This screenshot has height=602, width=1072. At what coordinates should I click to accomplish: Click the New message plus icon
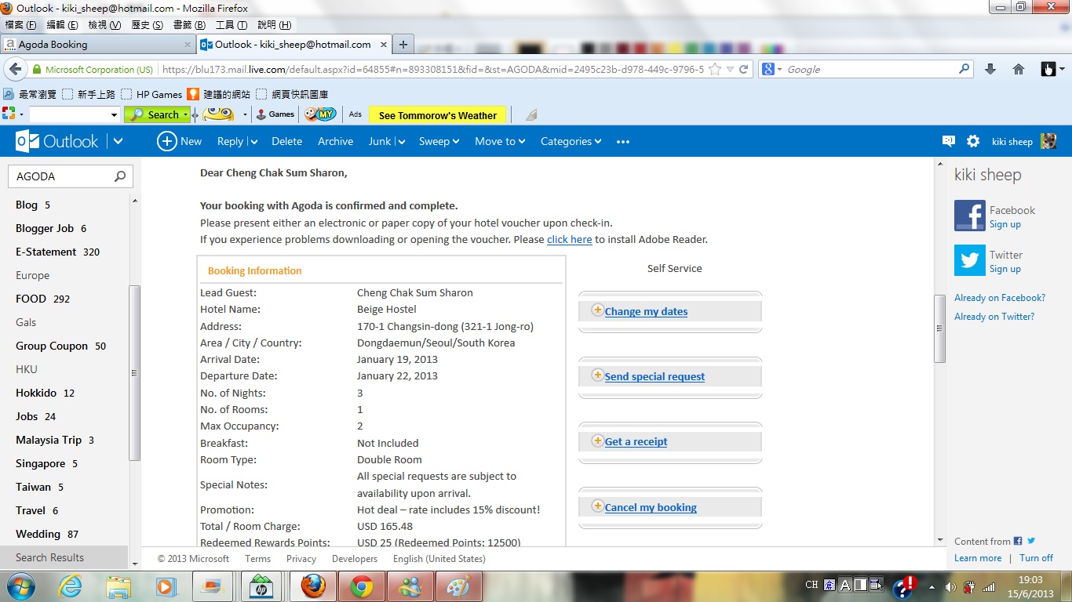pos(166,141)
